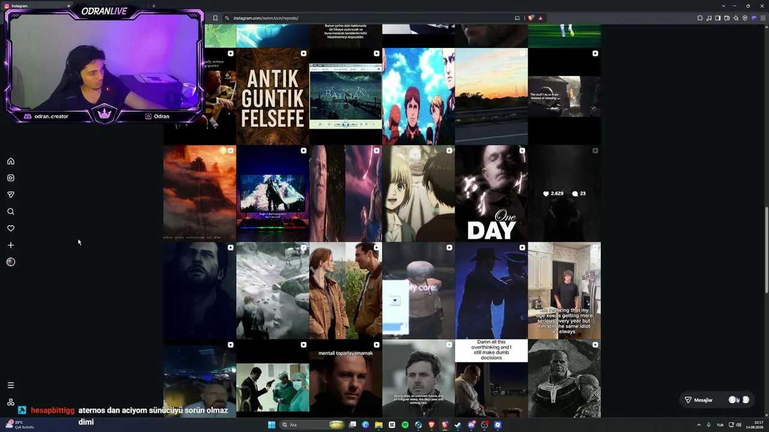The width and height of the screenshot is (769, 432).
Task: Go to Instagram Home in the sidebar
Action: (x=11, y=161)
